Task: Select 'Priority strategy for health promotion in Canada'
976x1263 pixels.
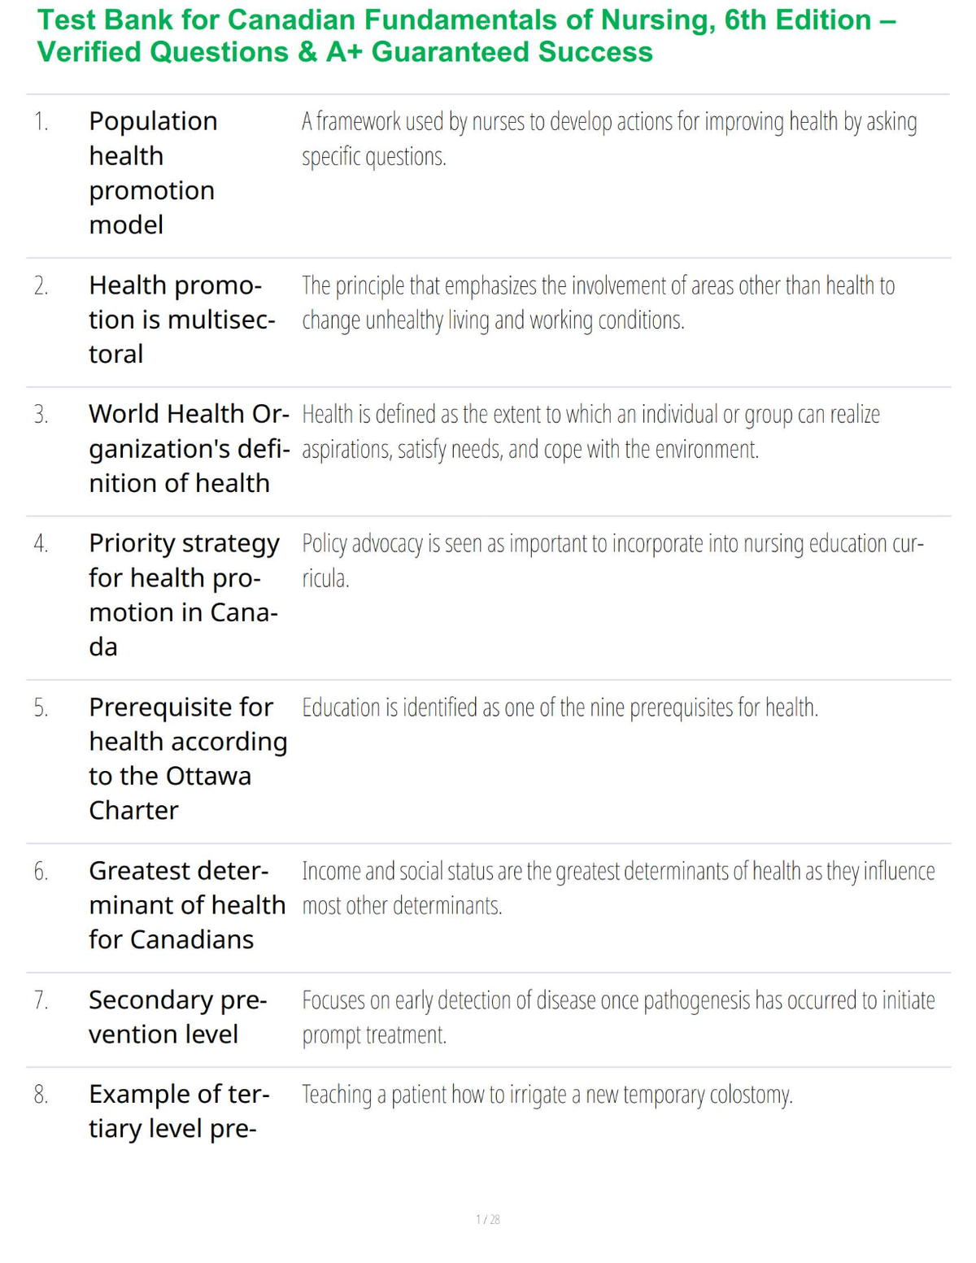Action: point(184,594)
